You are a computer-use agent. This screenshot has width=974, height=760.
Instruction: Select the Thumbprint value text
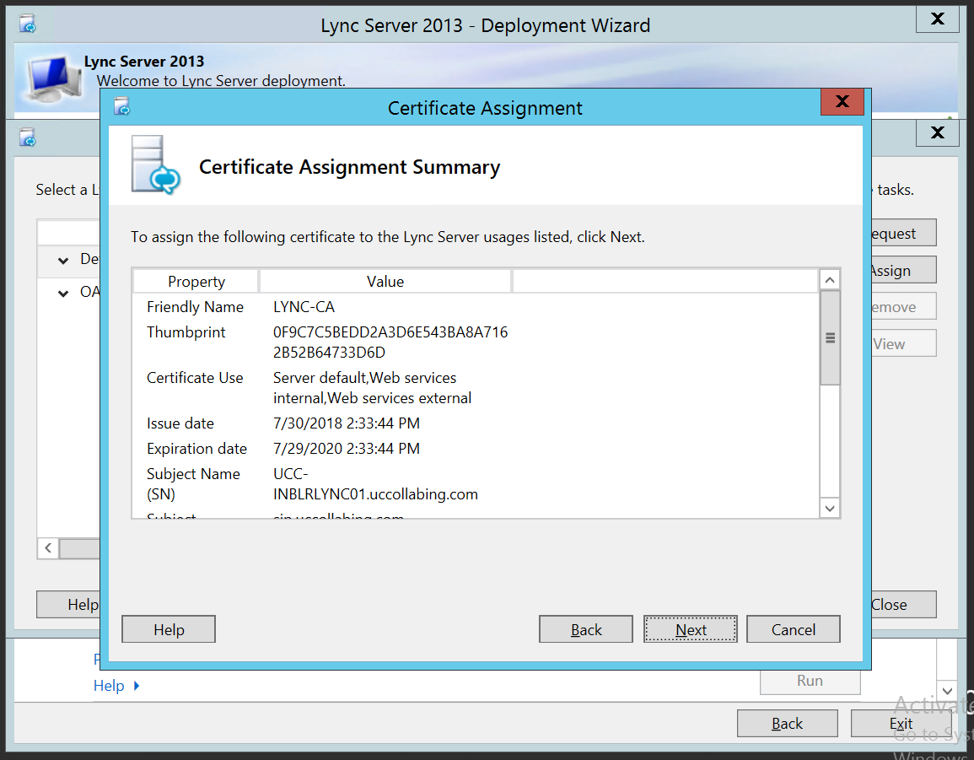click(x=390, y=342)
